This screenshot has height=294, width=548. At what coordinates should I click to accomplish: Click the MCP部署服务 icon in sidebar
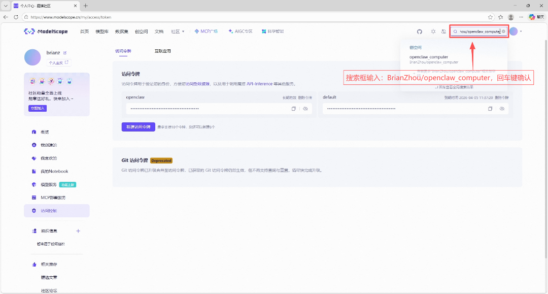(x=34, y=198)
